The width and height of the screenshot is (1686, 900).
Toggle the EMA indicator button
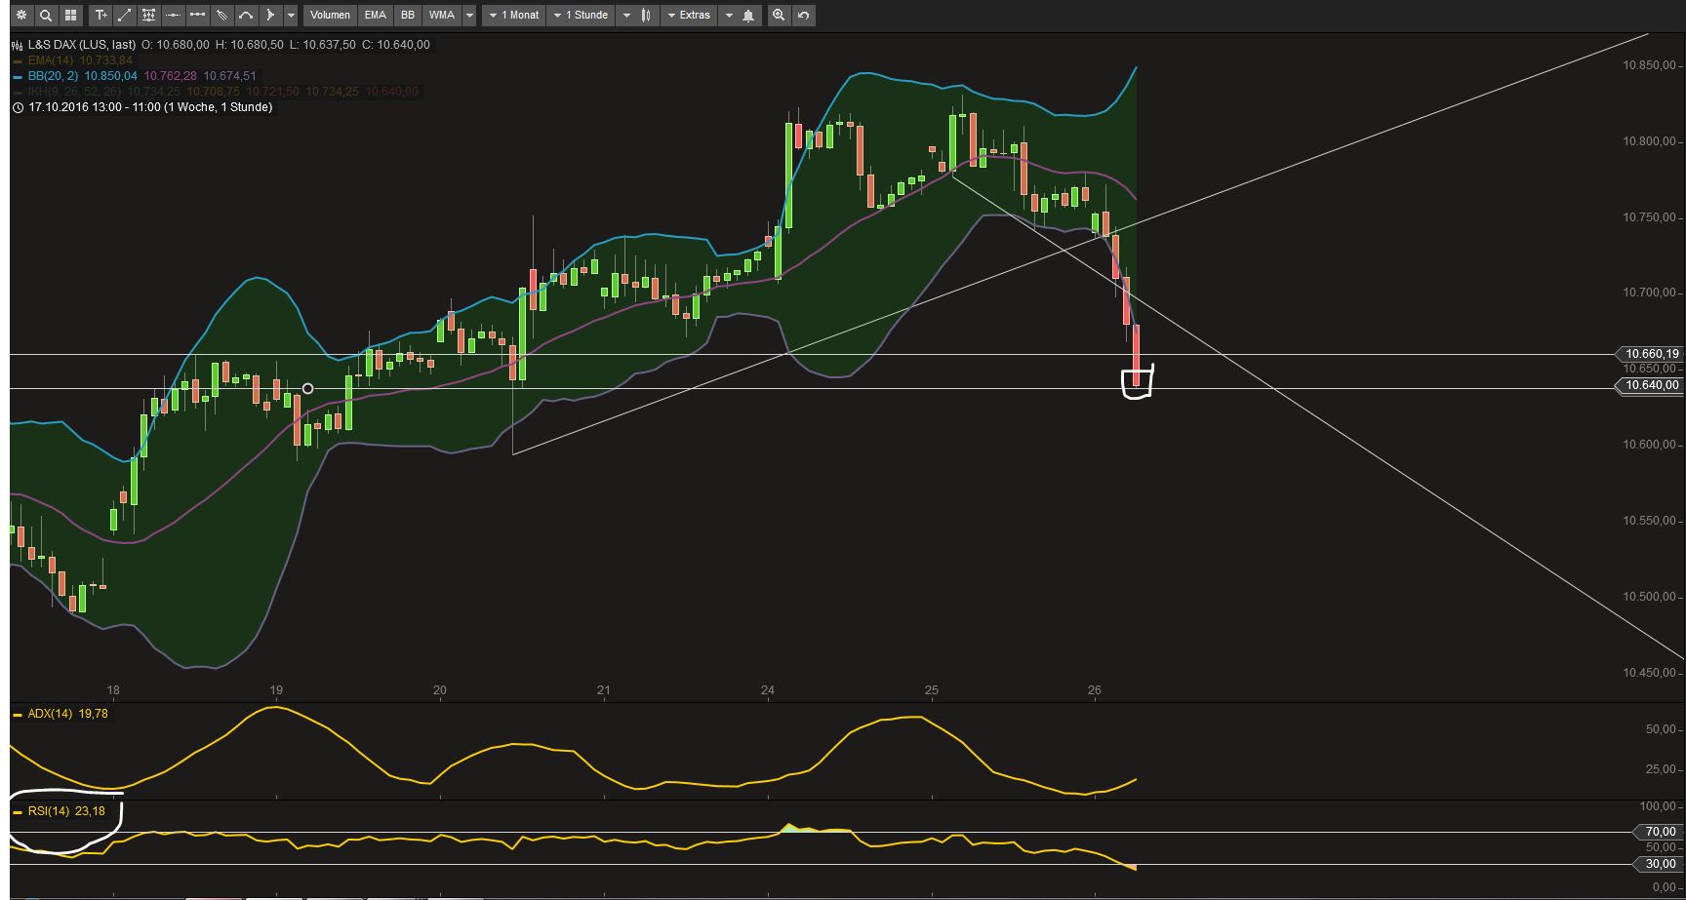click(x=375, y=15)
